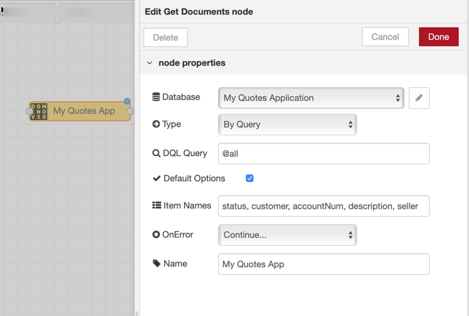Click the database stack icon
The width and height of the screenshot is (469, 316).
click(156, 97)
